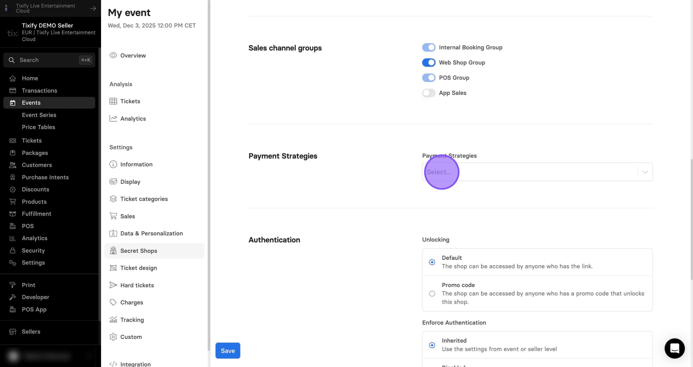Click the Tracking chart icon
The height and width of the screenshot is (367, 693).
click(113, 320)
